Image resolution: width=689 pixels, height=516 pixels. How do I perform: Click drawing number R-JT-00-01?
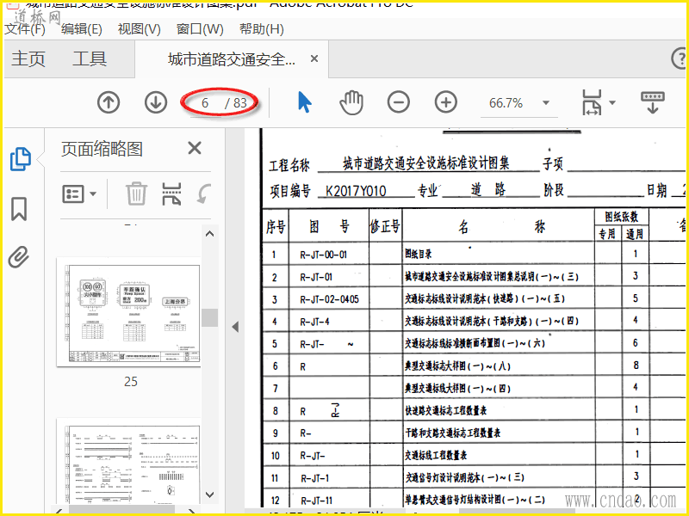324,255
